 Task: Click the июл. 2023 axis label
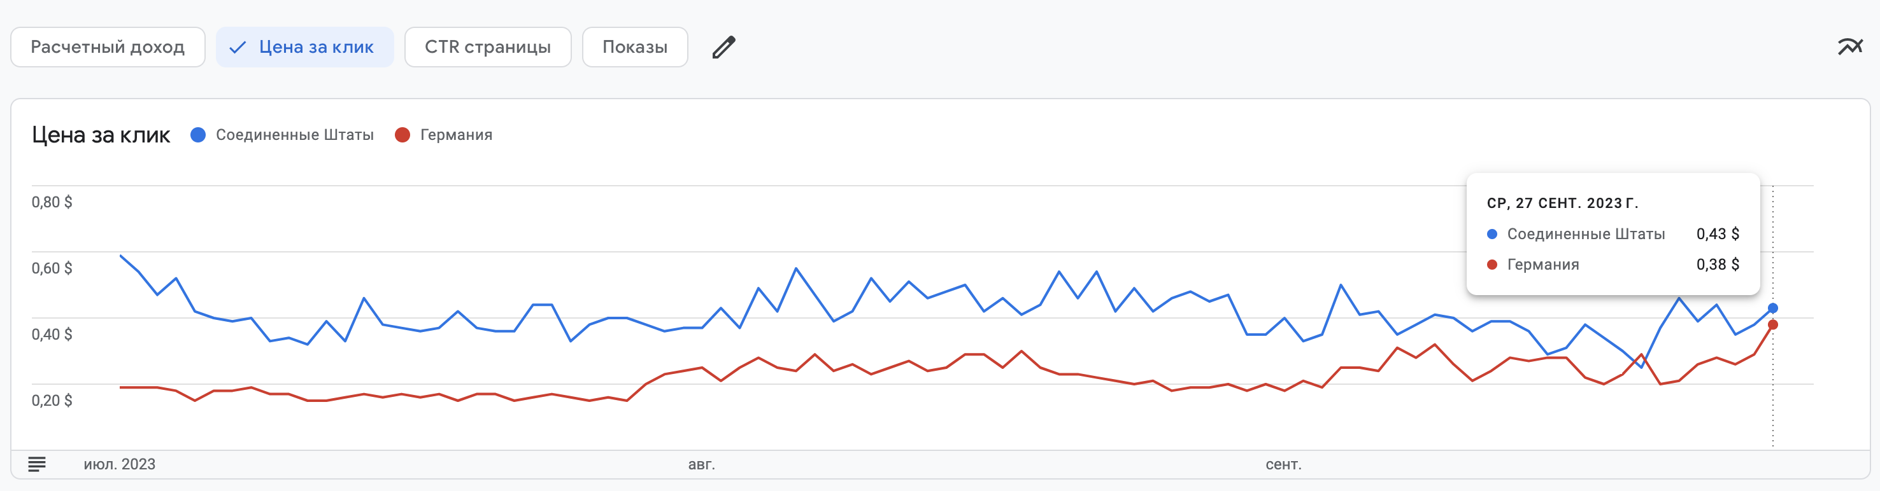pyautogui.click(x=119, y=465)
